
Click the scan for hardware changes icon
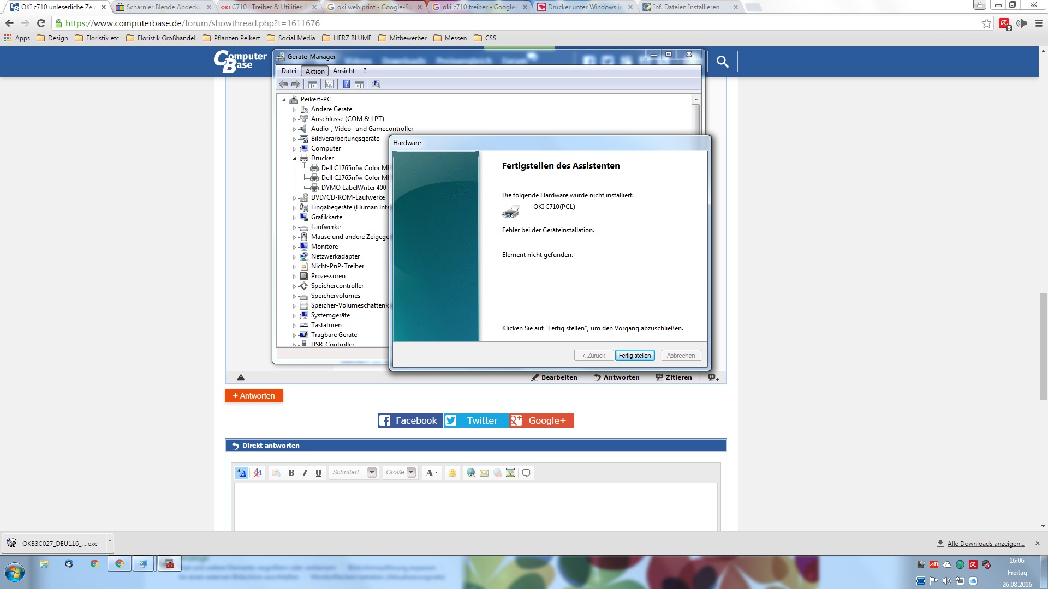(376, 84)
